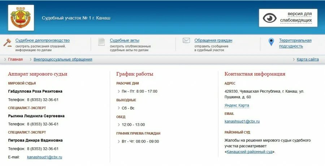Click the map pin icon beside Территориальная подсудность

click(x=271, y=42)
